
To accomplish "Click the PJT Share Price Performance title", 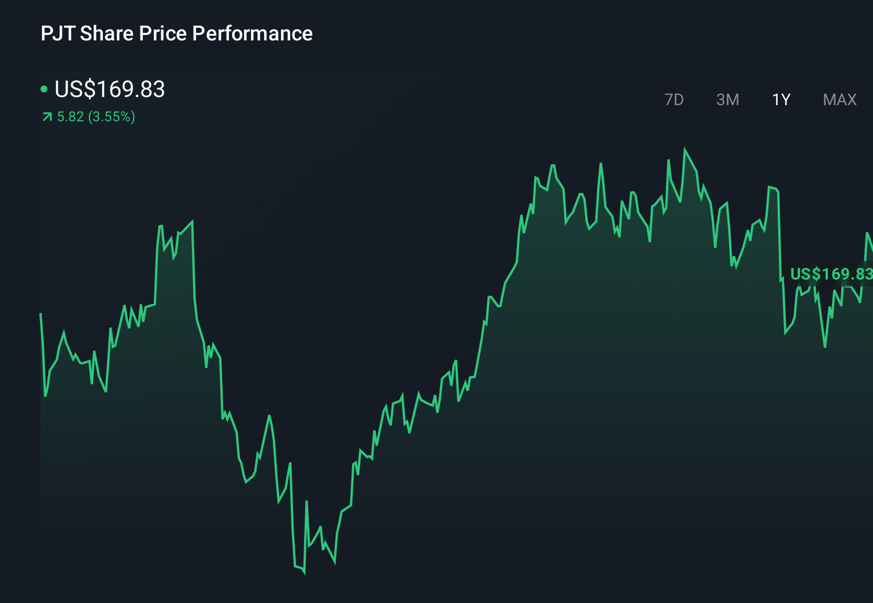I will (176, 33).
